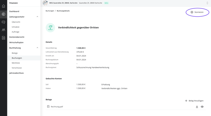Screen dimensions: 211x116
Task: Collapse the Buchhaltung section chevron
Action: point(37,48)
